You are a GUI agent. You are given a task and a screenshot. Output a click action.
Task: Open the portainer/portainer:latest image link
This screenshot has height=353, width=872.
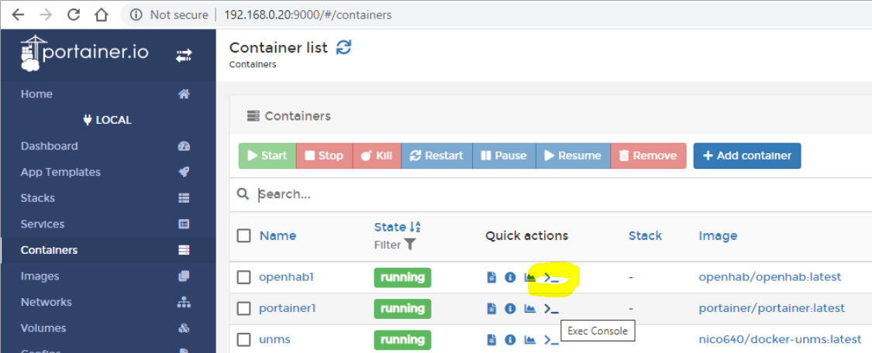click(x=772, y=308)
